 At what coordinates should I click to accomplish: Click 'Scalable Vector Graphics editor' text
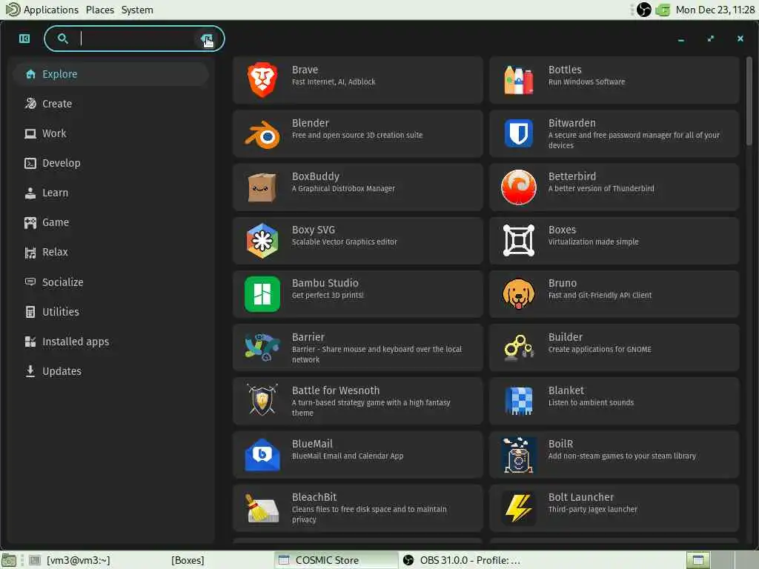pos(344,242)
